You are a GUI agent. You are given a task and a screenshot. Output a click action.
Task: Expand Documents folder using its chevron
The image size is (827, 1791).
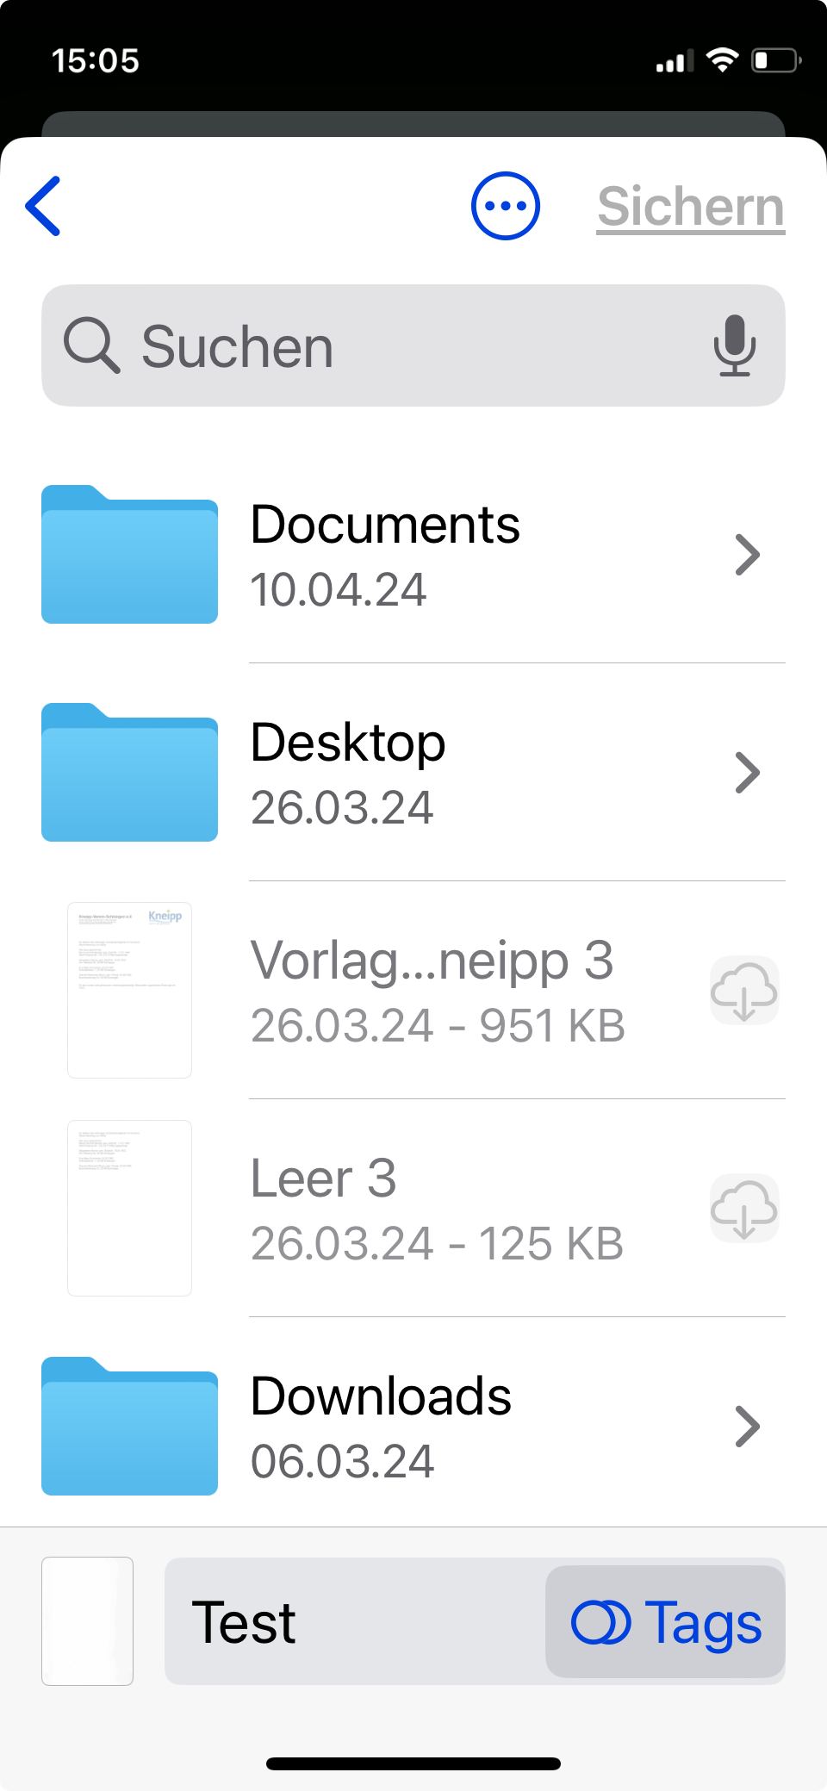click(x=747, y=556)
